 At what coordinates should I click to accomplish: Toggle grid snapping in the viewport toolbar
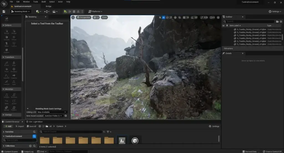pos(184,17)
